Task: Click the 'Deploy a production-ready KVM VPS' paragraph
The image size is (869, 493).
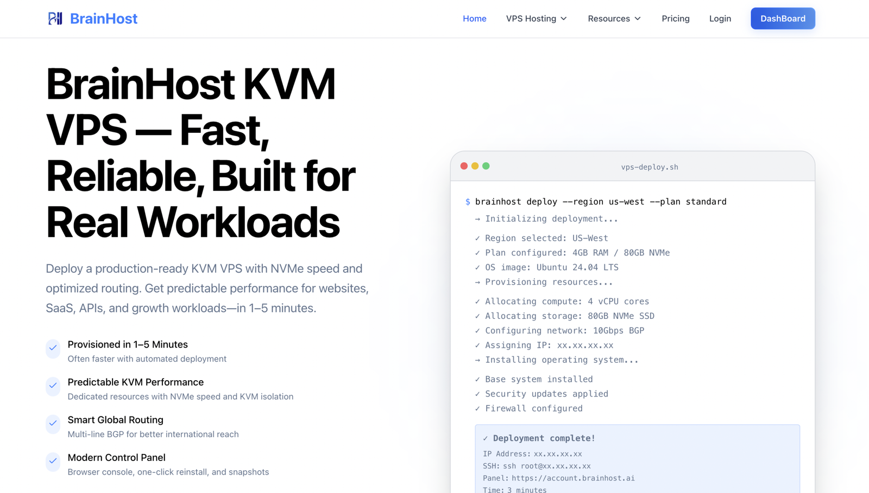Action: (207, 289)
